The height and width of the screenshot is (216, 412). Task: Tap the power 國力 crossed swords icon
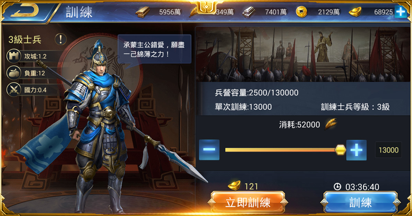coord(13,90)
